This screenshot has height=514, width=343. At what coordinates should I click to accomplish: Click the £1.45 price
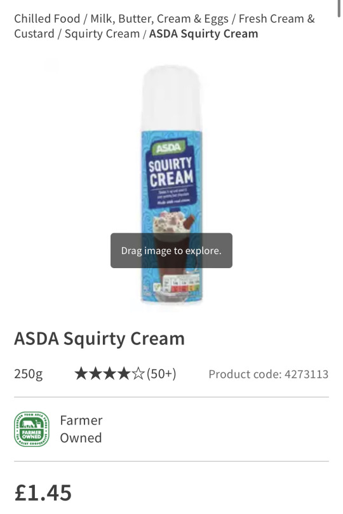tap(43, 492)
